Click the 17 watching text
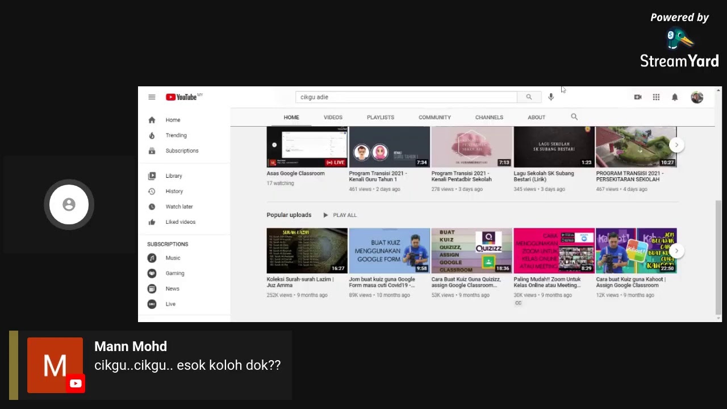Viewport: 727px width, 409px height. (x=281, y=183)
